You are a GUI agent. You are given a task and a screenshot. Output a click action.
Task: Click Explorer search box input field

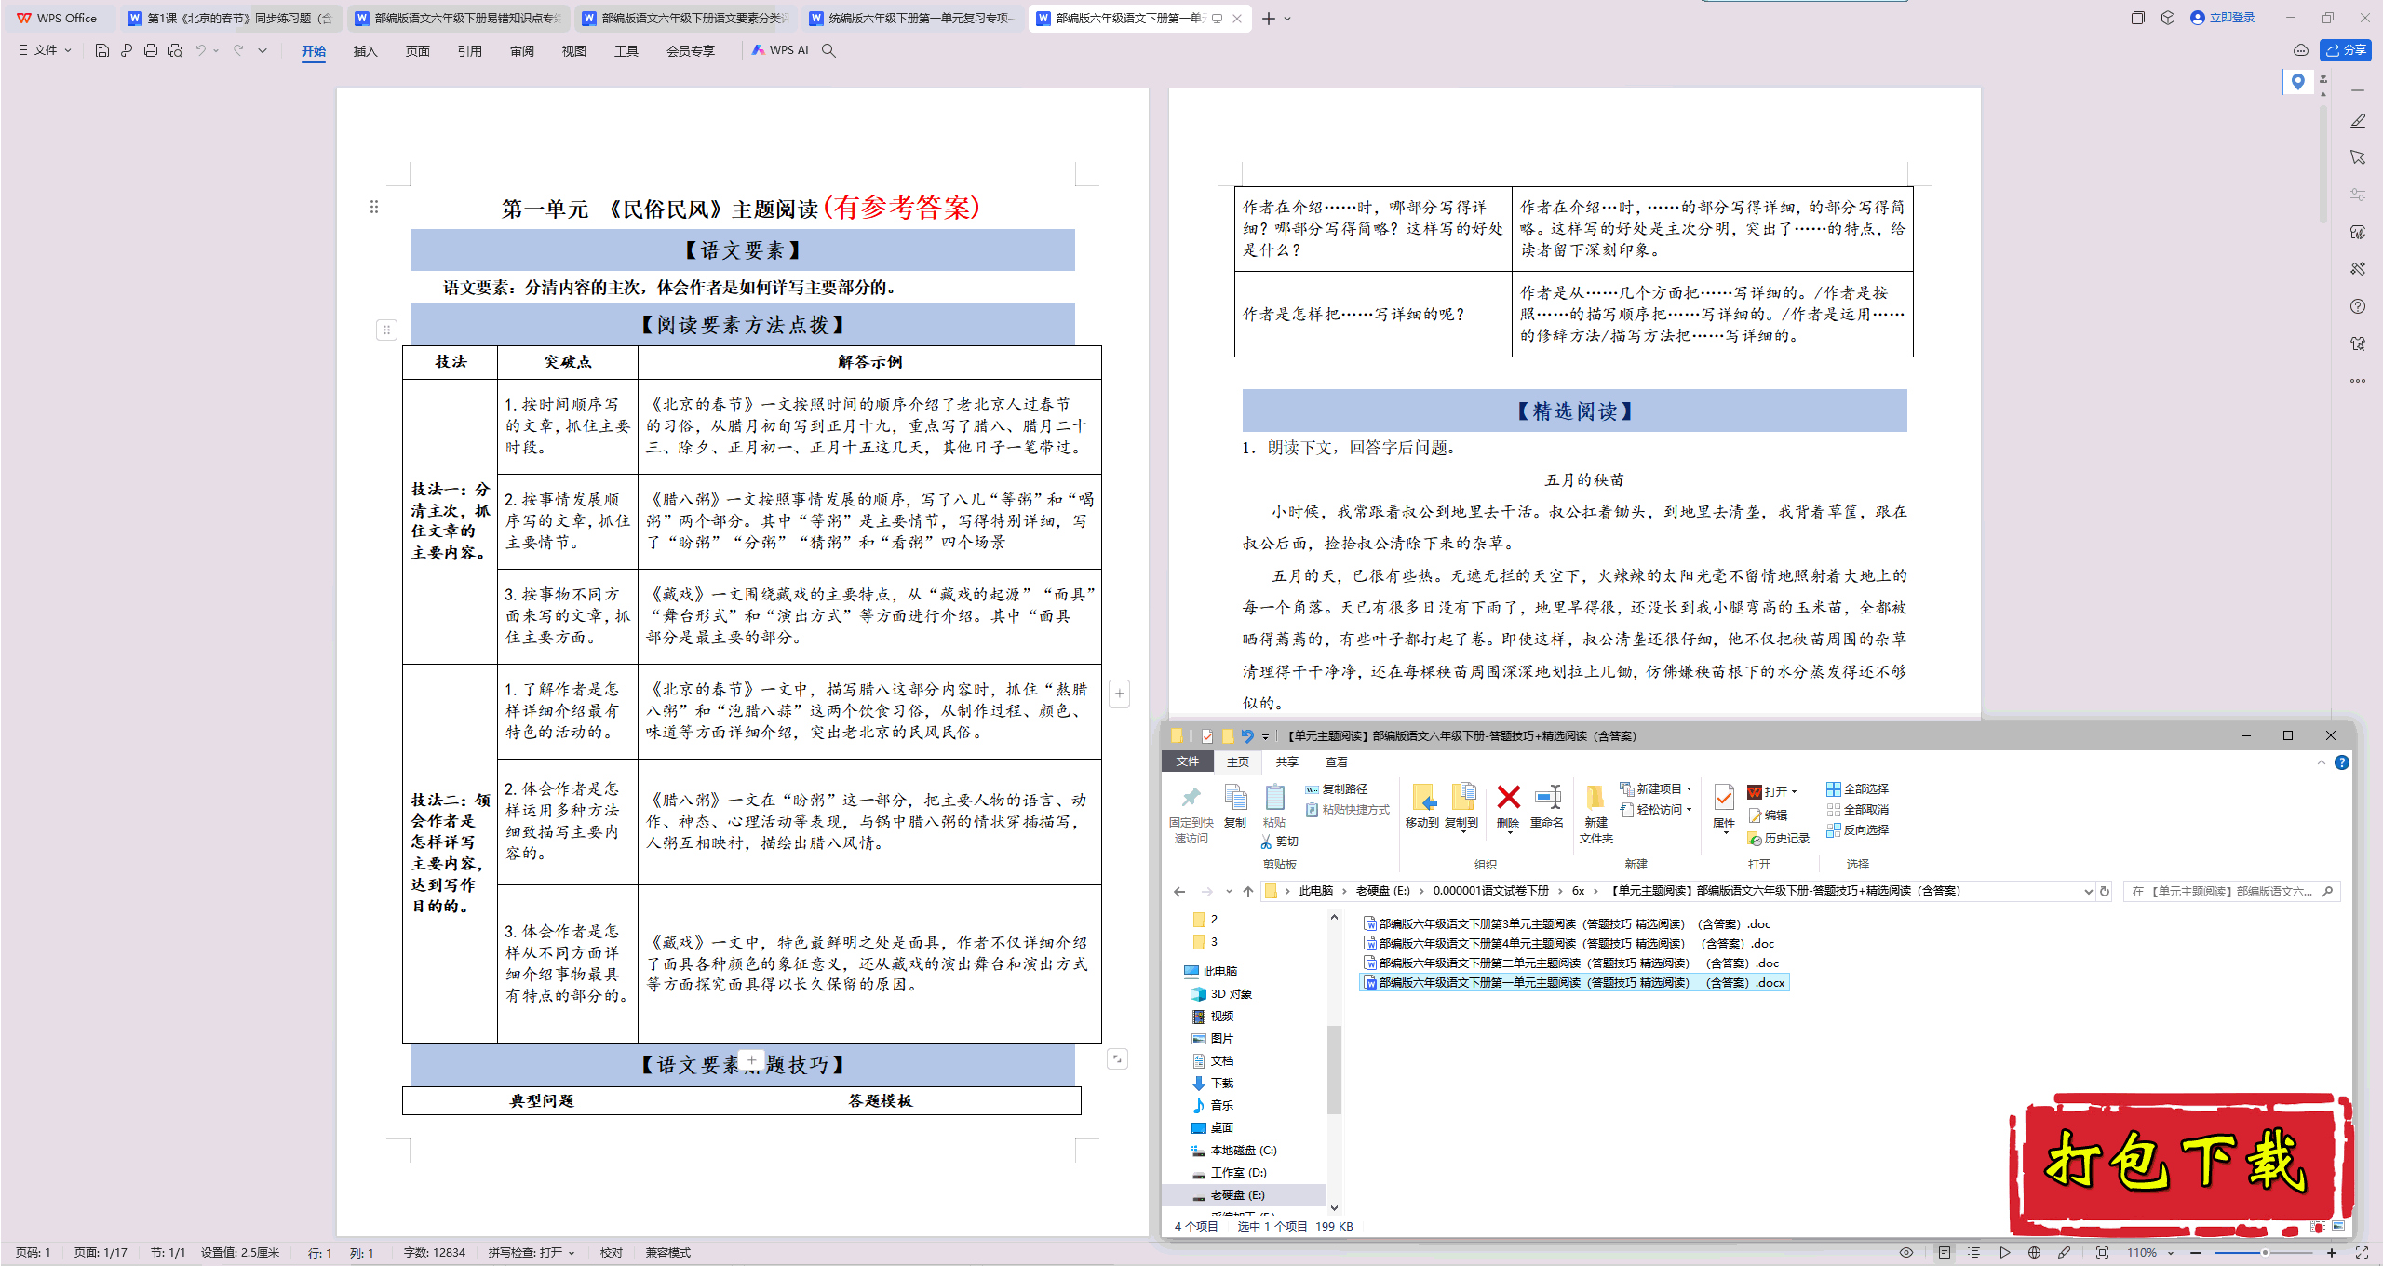pos(2231,891)
